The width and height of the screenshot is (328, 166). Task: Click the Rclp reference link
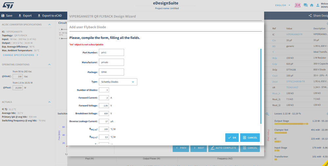[274, 58]
